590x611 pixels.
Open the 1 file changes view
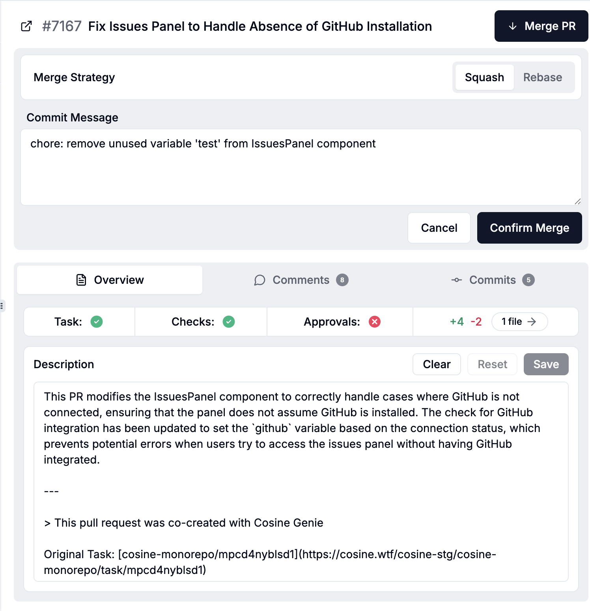[x=519, y=322]
